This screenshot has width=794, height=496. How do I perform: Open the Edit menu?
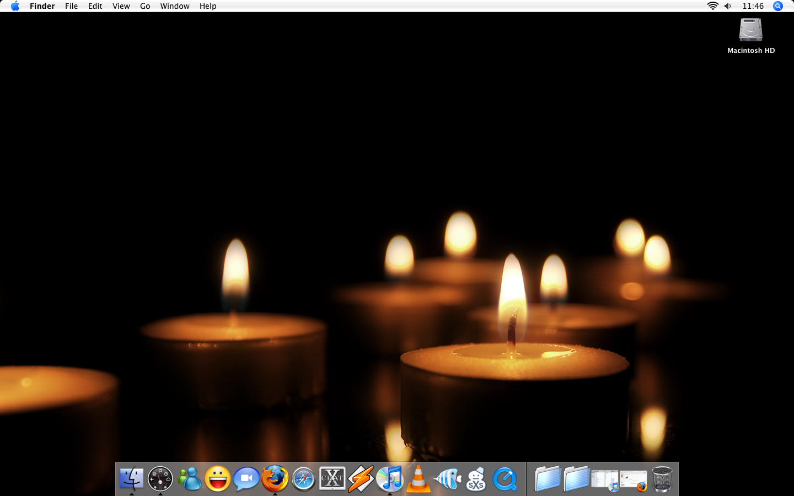[95, 6]
